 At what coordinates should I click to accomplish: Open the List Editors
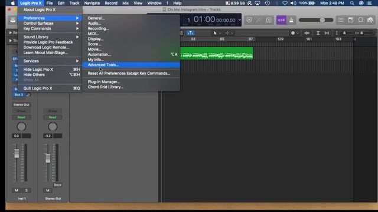(341, 20)
